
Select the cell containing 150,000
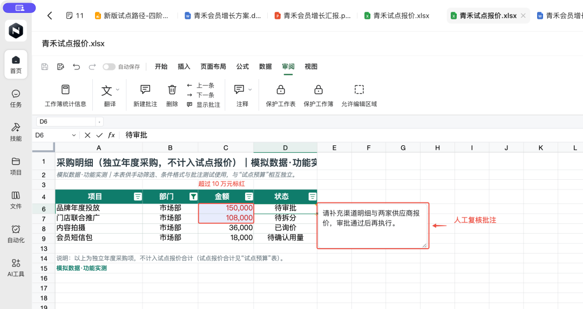click(x=226, y=208)
